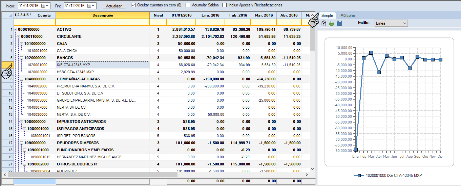The height and width of the screenshot is (186, 461).
Task: Click the Actualizar button
Action: pyautogui.click(x=114, y=6)
